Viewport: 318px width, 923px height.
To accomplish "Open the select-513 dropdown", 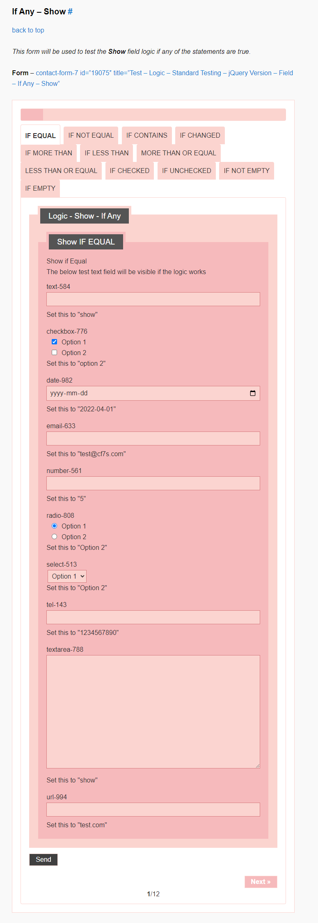I will (x=67, y=576).
